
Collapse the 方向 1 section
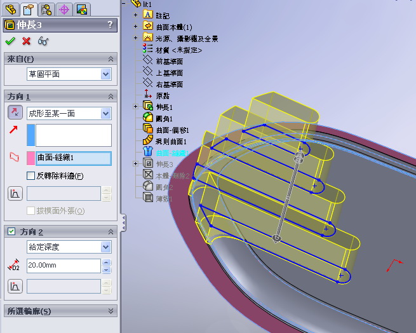pos(111,97)
